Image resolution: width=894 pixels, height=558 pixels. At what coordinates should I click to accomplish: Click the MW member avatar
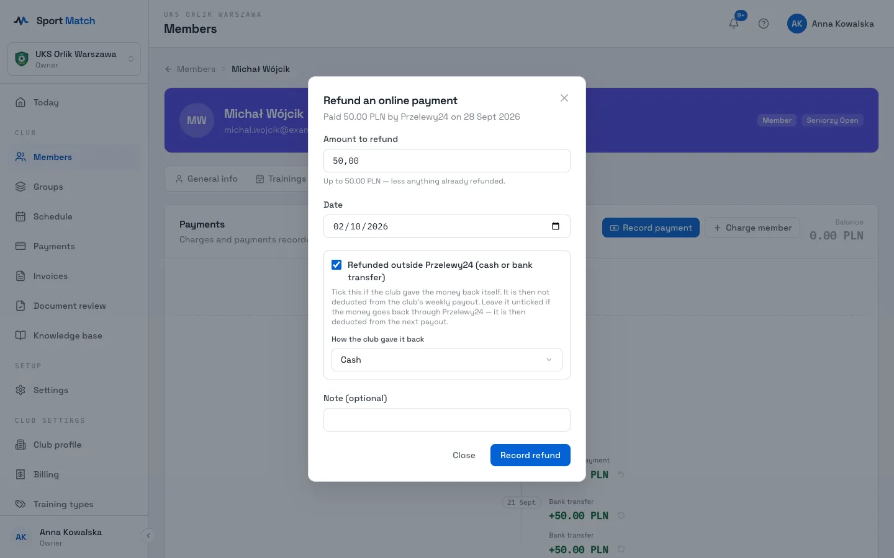[197, 120]
